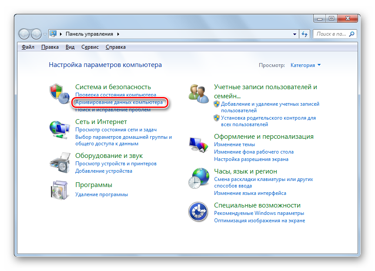Open the Справка menu
This screenshot has width=375, height=271.
pos(116,47)
